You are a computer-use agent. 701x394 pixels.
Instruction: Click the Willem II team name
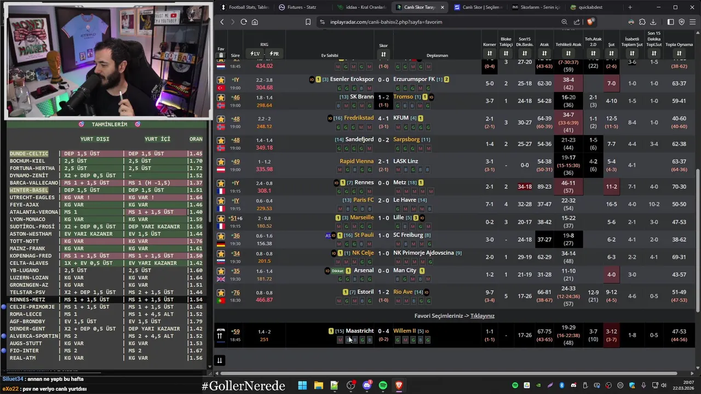coord(404,331)
